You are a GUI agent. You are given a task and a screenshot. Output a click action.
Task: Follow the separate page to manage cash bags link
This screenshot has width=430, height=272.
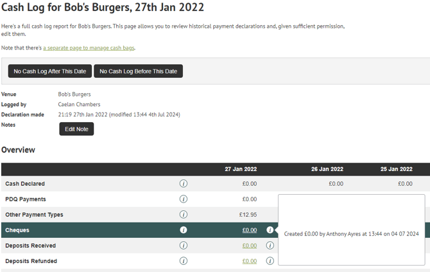pyautogui.click(x=89, y=48)
